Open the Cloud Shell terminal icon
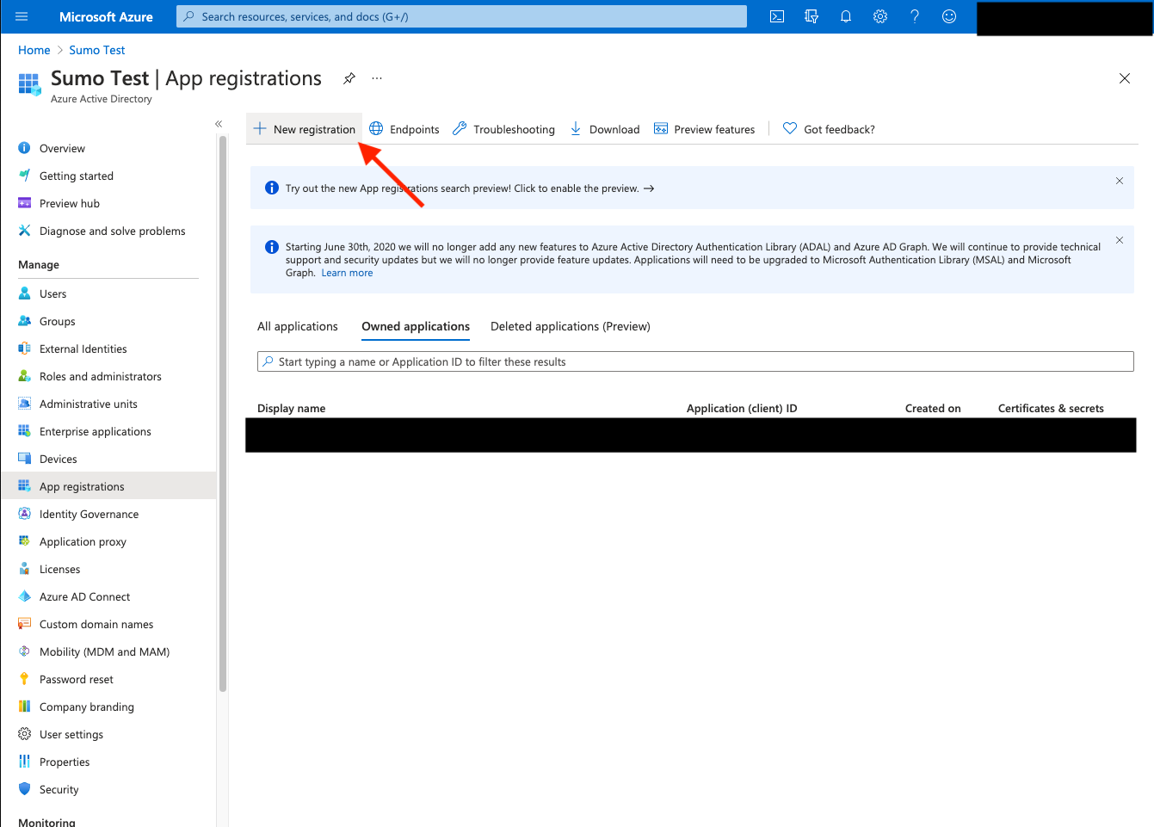1154x827 pixels. pyautogui.click(x=776, y=16)
